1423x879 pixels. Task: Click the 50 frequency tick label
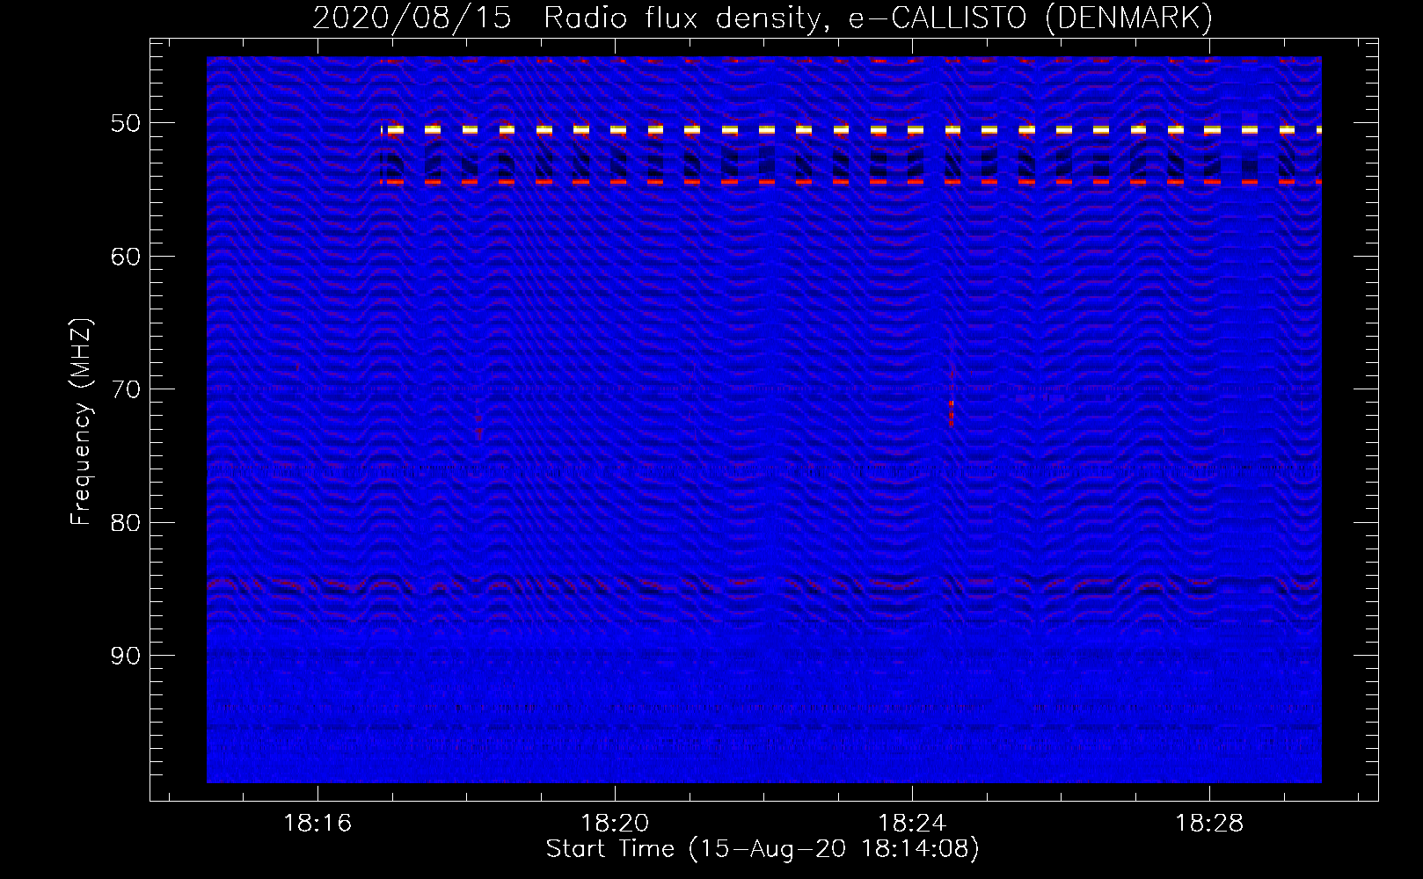tap(126, 123)
